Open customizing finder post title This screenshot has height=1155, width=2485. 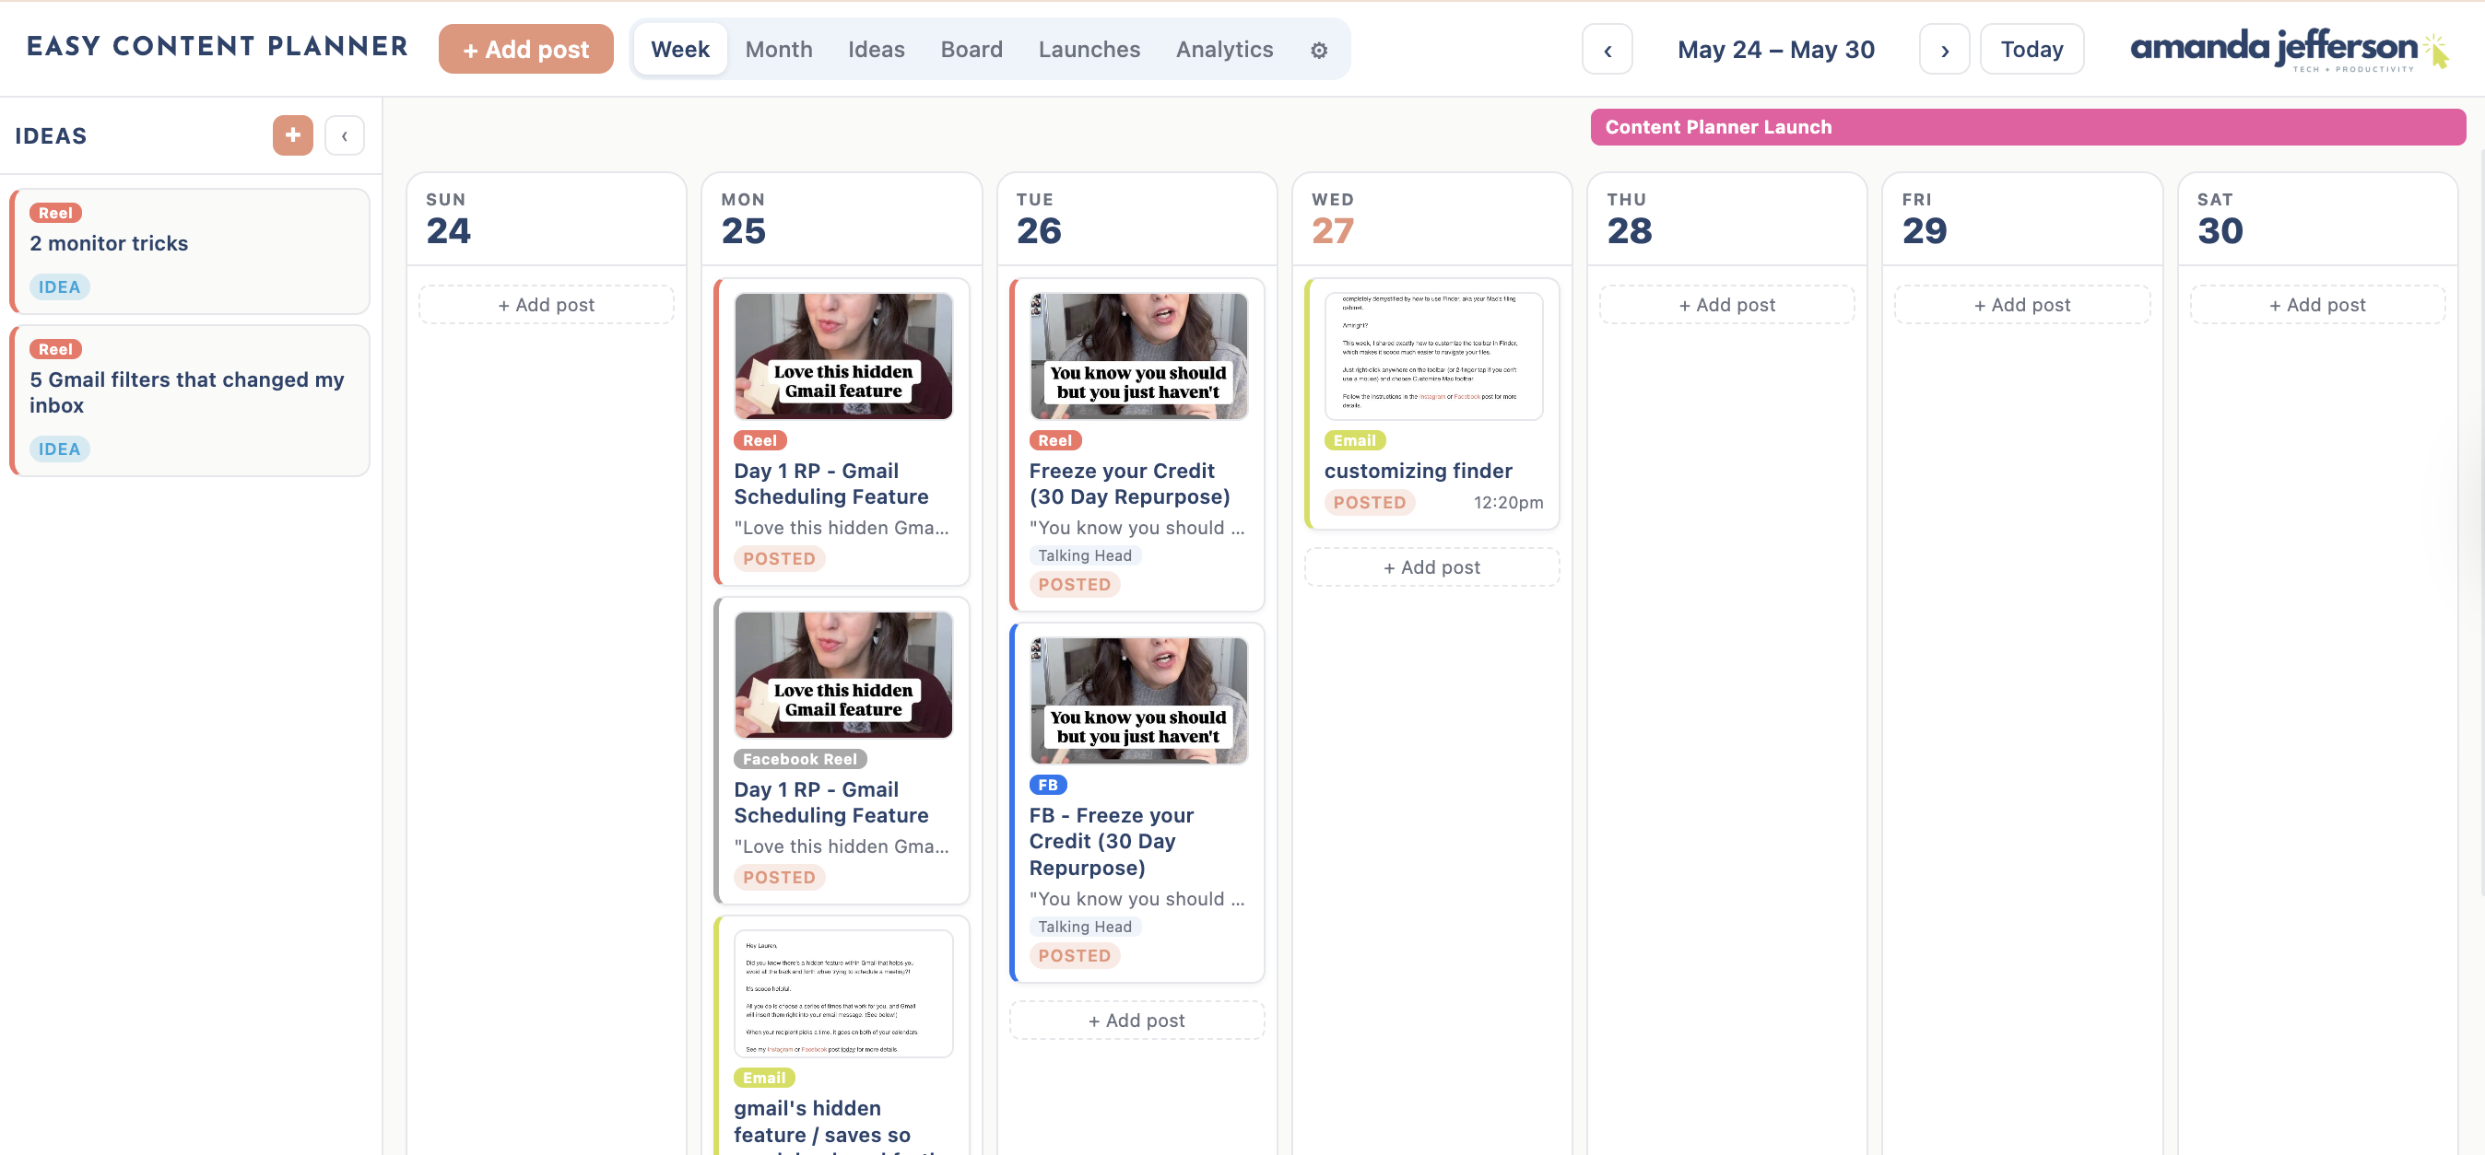pos(1418,472)
